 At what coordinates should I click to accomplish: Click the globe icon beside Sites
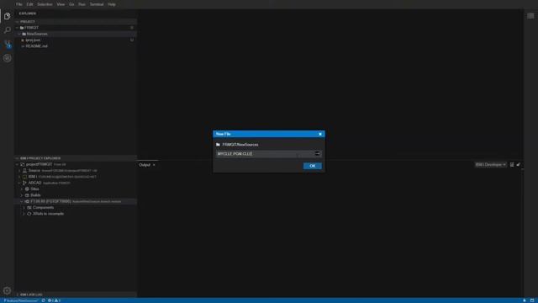[x=27, y=189]
